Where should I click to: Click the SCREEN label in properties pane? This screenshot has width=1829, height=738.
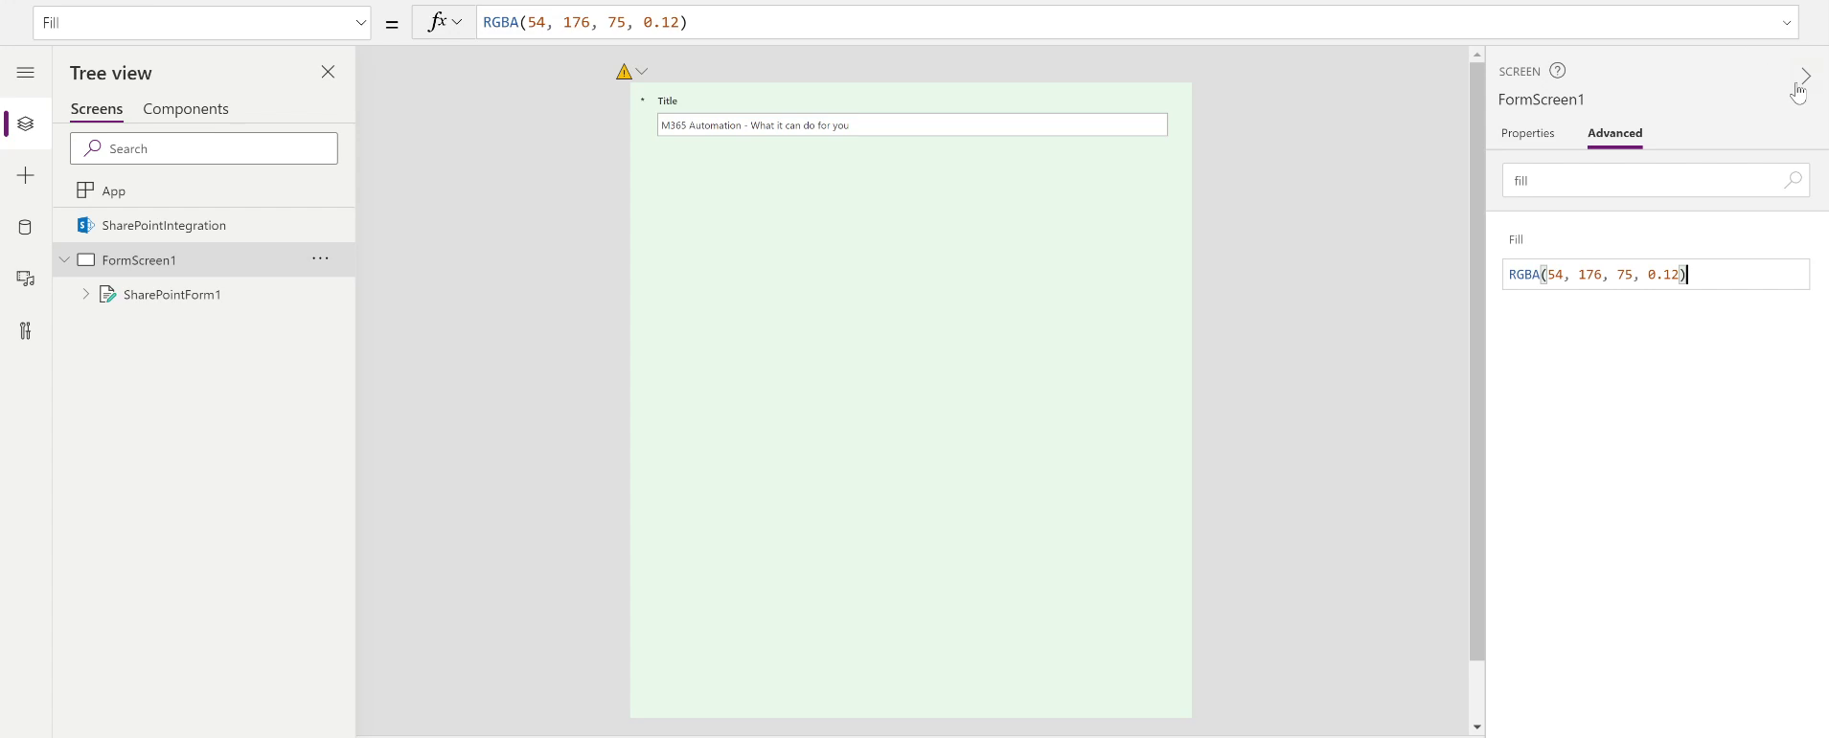[x=1520, y=71]
